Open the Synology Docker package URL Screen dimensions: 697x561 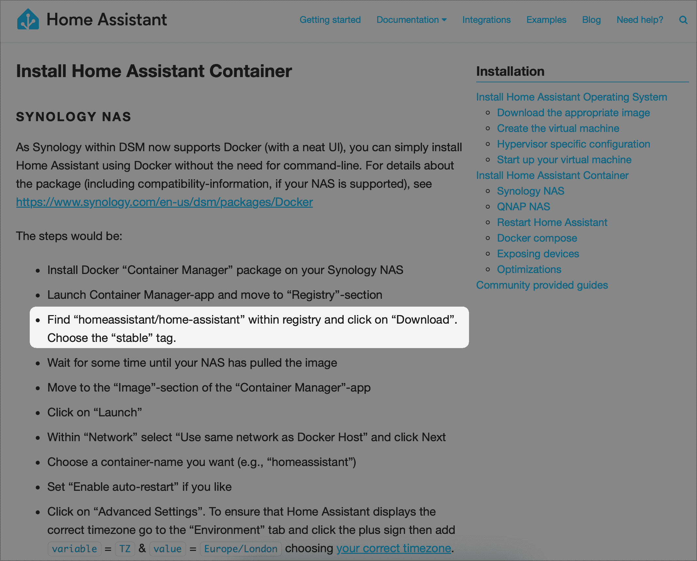(164, 202)
